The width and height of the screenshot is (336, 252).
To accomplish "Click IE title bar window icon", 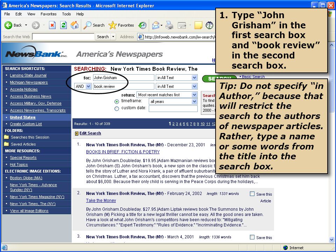I will 4,5.
